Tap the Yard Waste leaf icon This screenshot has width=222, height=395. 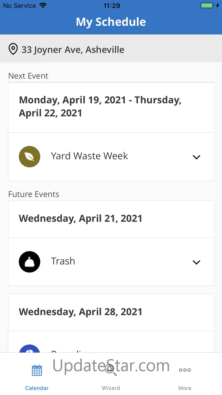(30, 157)
